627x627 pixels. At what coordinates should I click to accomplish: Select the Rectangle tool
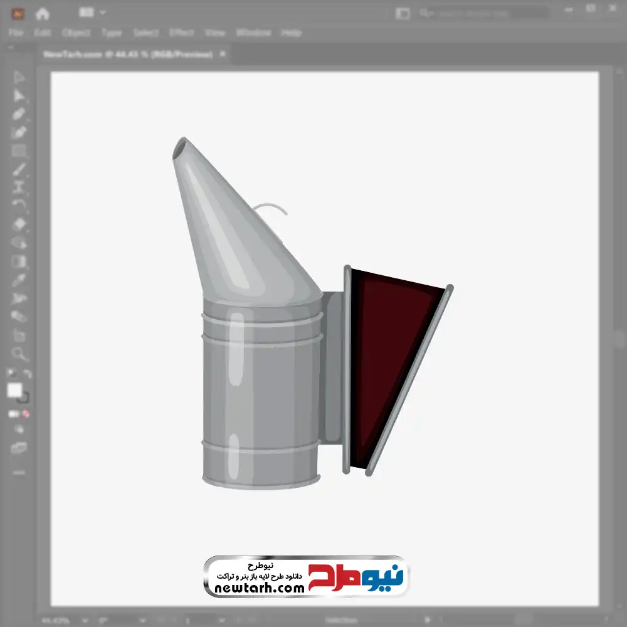[19, 150]
